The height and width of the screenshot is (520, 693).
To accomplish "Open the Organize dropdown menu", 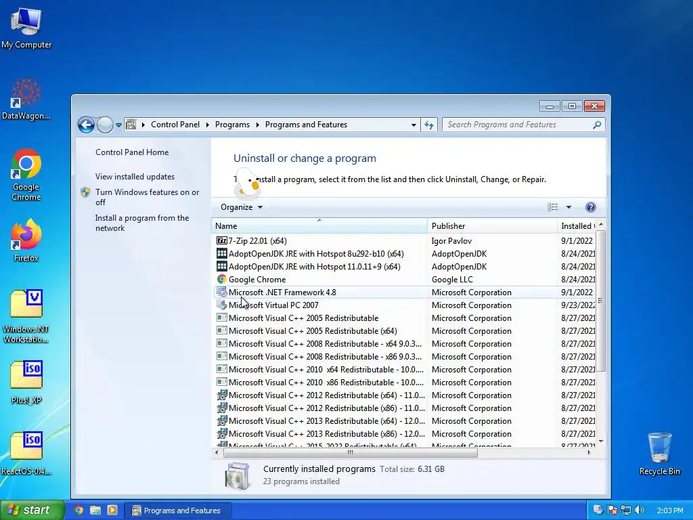I will pyautogui.click(x=242, y=207).
